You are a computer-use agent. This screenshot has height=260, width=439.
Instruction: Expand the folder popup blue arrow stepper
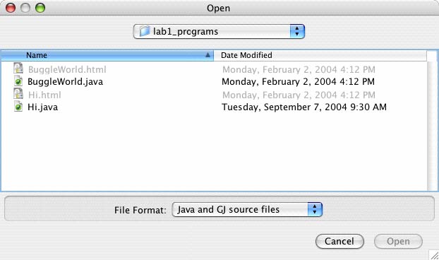297,31
